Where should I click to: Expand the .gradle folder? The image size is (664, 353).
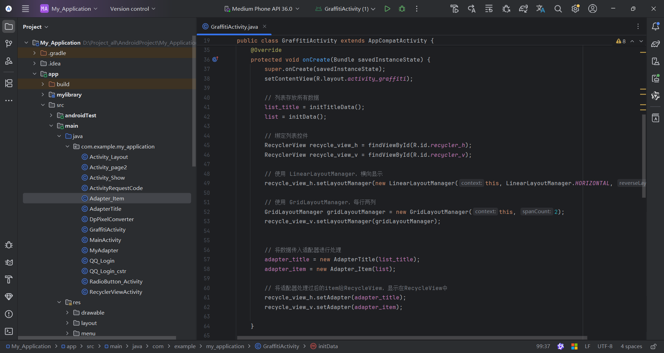click(x=34, y=53)
